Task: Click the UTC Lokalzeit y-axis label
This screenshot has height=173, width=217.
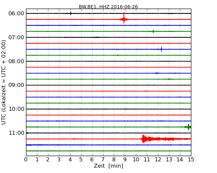Action: click(3, 82)
